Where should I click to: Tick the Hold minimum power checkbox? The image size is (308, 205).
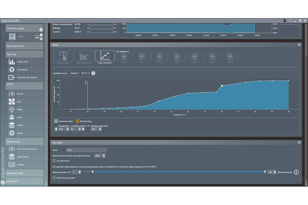click(54, 178)
